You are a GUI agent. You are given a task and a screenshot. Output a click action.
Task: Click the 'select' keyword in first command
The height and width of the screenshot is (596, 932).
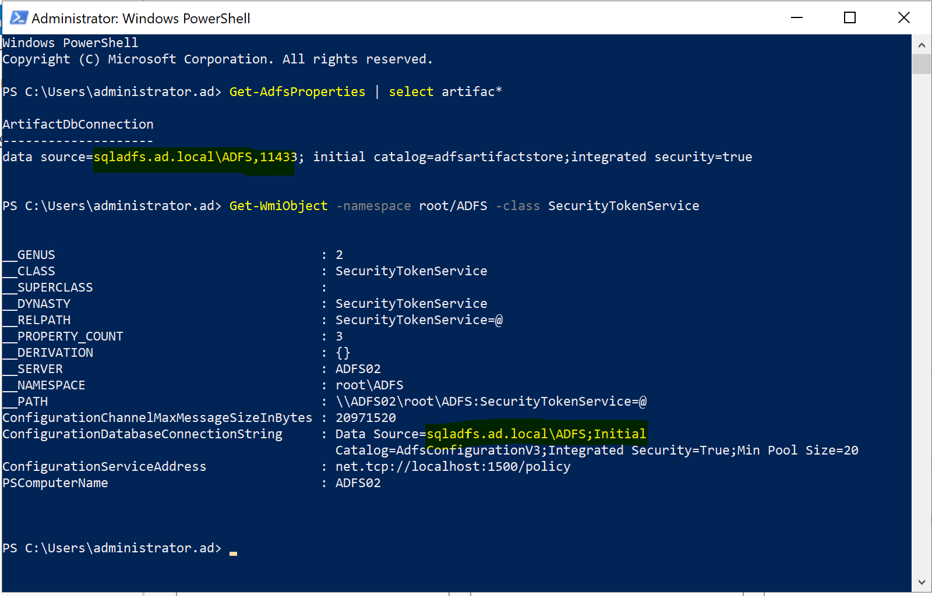[411, 92]
